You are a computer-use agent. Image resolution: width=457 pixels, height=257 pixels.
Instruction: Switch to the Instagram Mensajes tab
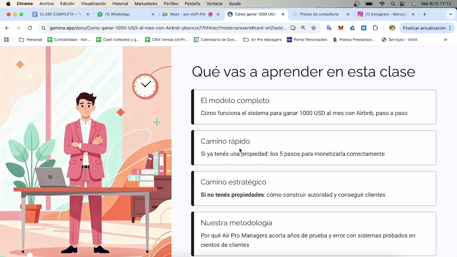(x=386, y=14)
